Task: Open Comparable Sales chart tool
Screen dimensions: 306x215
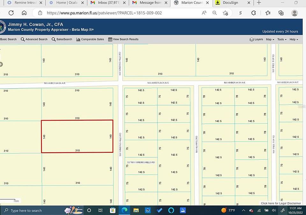Action: coord(90,39)
